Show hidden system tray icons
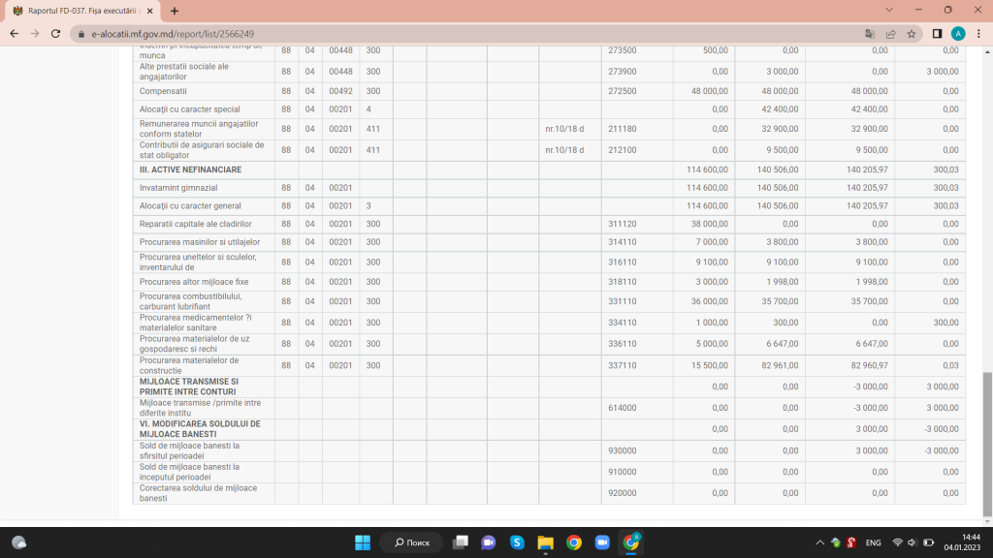Screen dimensions: 993x558 click(x=819, y=542)
